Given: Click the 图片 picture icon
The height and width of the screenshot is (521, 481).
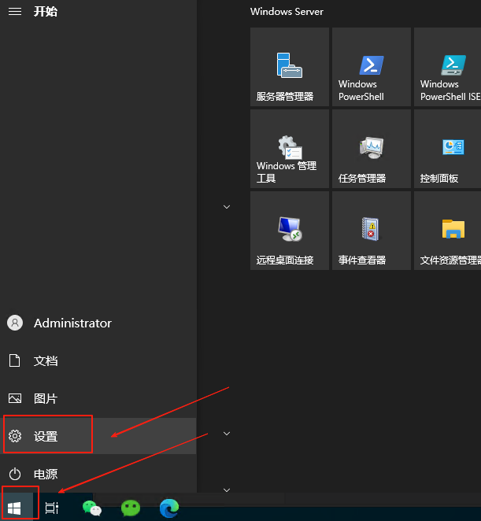Looking at the screenshot, I should click(15, 398).
